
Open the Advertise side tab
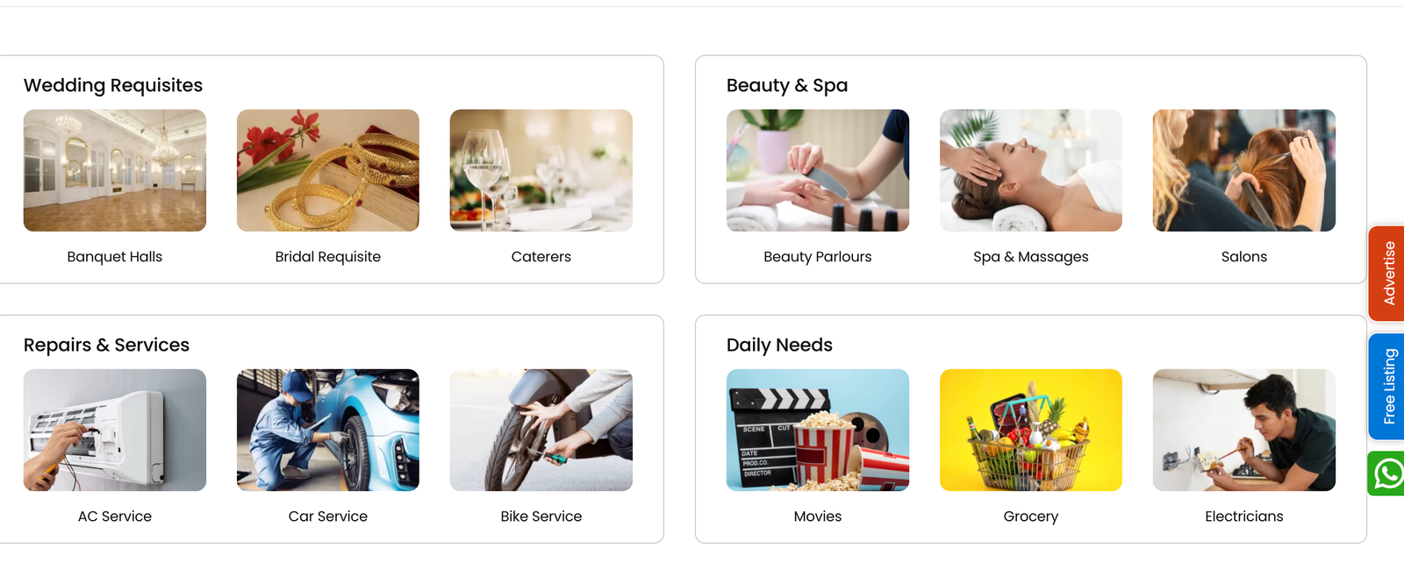coord(1386,274)
